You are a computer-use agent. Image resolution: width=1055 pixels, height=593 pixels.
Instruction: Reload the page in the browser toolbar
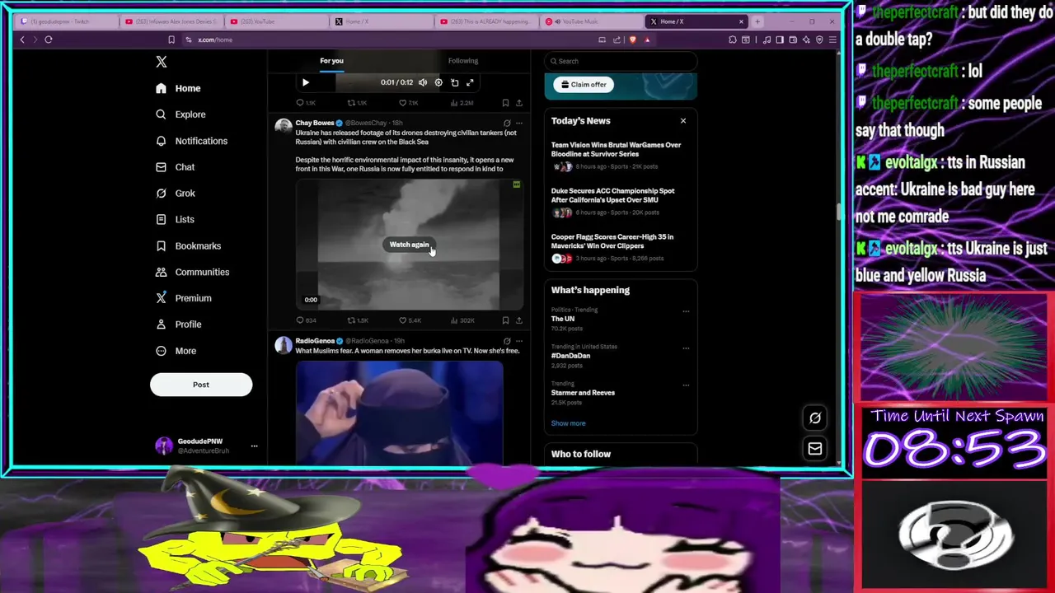click(x=49, y=40)
